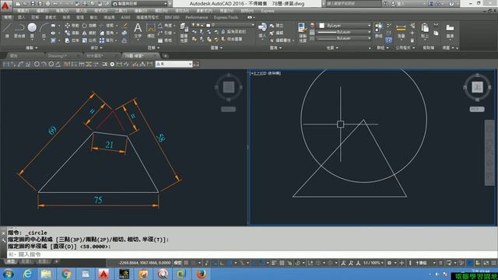Select the Line tool in Draw panel
This screenshot has width=498, height=280.
(x=7, y=30)
